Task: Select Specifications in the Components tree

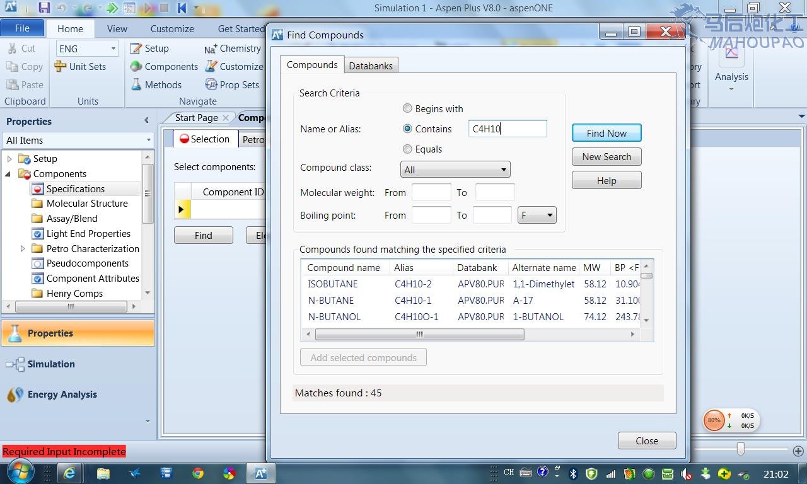Action: coord(76,188)
